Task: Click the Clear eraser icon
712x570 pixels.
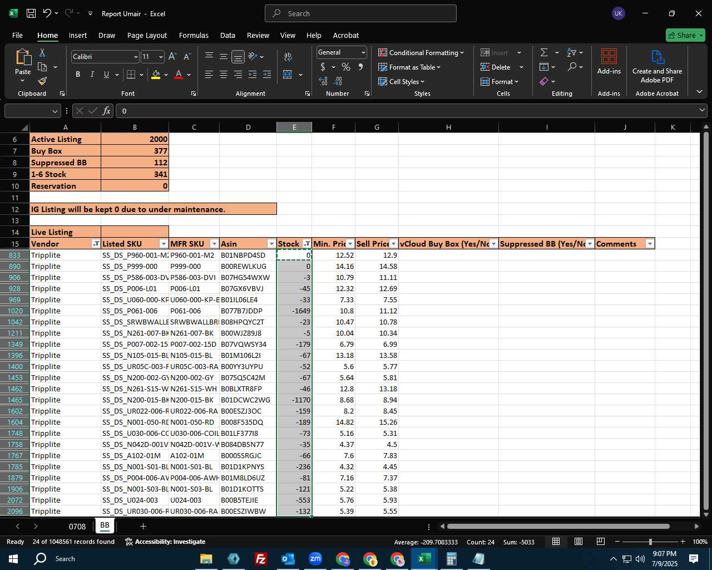Action: tap(544, 81)
